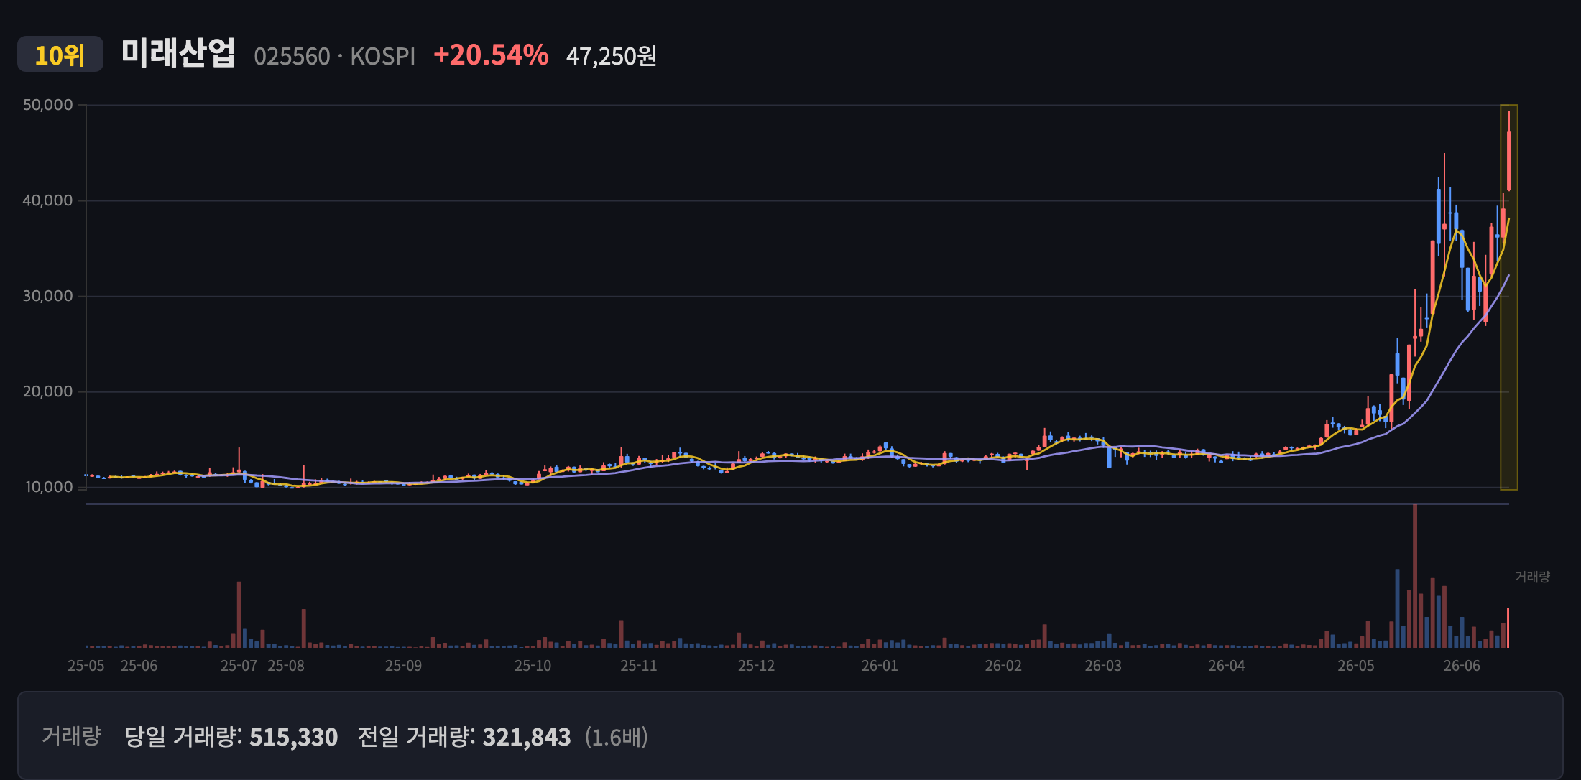Click the 26-01 date axis label
Image resolution: width=1581 pixels, height=780 pixels.
point(880,666)
